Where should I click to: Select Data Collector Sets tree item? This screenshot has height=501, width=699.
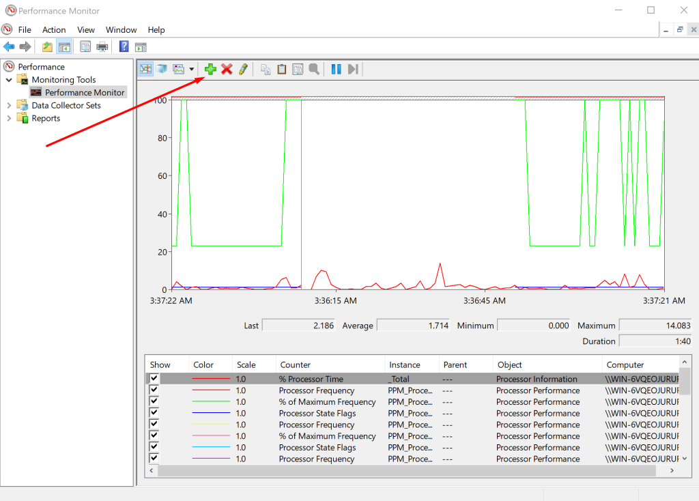tap(66, 106)
